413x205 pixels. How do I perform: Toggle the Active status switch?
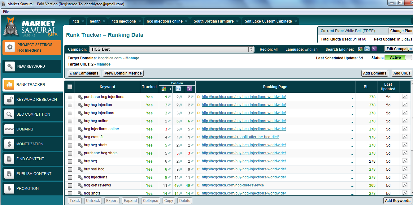pyautogui.click(x=398, y=58)
